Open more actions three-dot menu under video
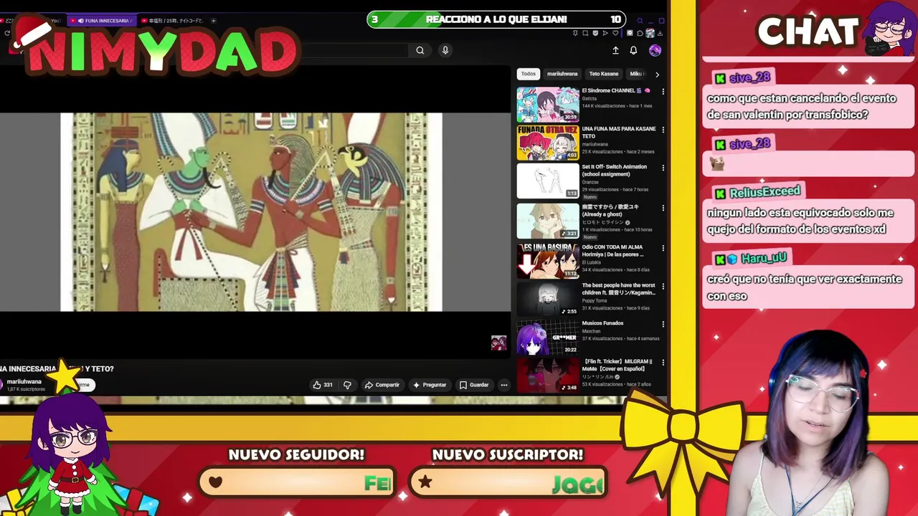This screenshot has height=516, width=918. [x=504, y=385]
